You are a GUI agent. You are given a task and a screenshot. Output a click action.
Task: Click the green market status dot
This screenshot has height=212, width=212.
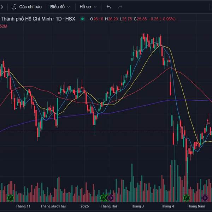[x=82, y=19]
